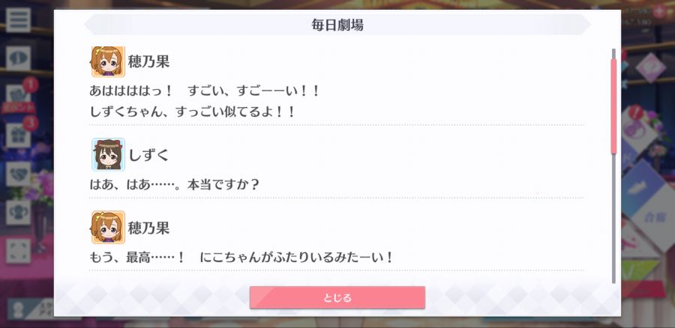Click the pink scrollbar thumb
Viewport: 675px width, 328px height.
(613, 106)
